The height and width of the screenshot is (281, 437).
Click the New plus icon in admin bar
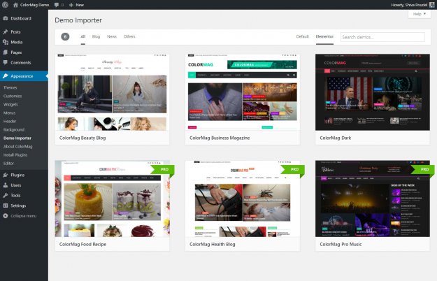[71, 4]
